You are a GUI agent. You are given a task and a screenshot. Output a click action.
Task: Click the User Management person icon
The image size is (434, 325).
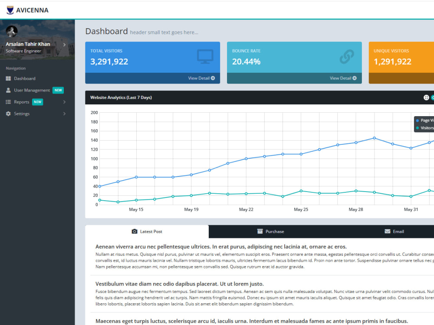(x=8, y=90)
